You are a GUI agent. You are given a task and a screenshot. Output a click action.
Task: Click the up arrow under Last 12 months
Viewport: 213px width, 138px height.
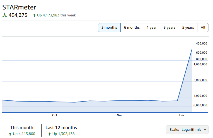pyautogui.click(x=50, y=134)
